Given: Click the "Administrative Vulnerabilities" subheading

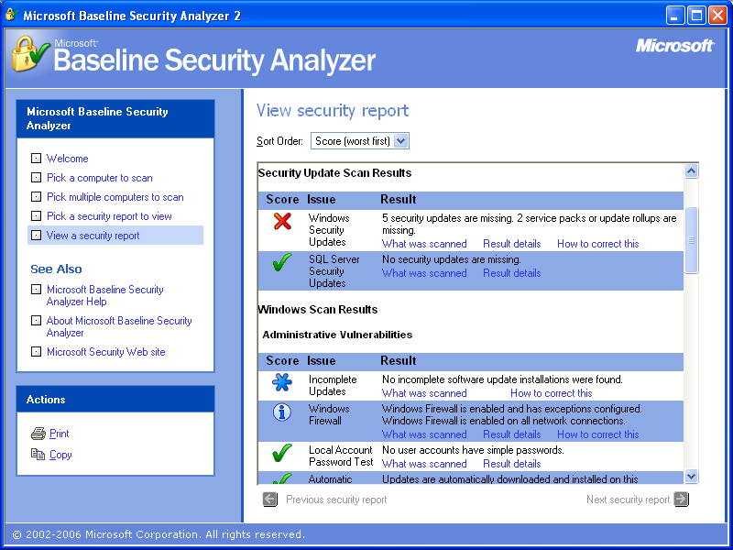Looking at the screenshot, I should coord(337,335).
